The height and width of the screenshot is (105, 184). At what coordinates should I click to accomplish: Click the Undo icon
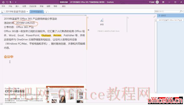[7, 2]
